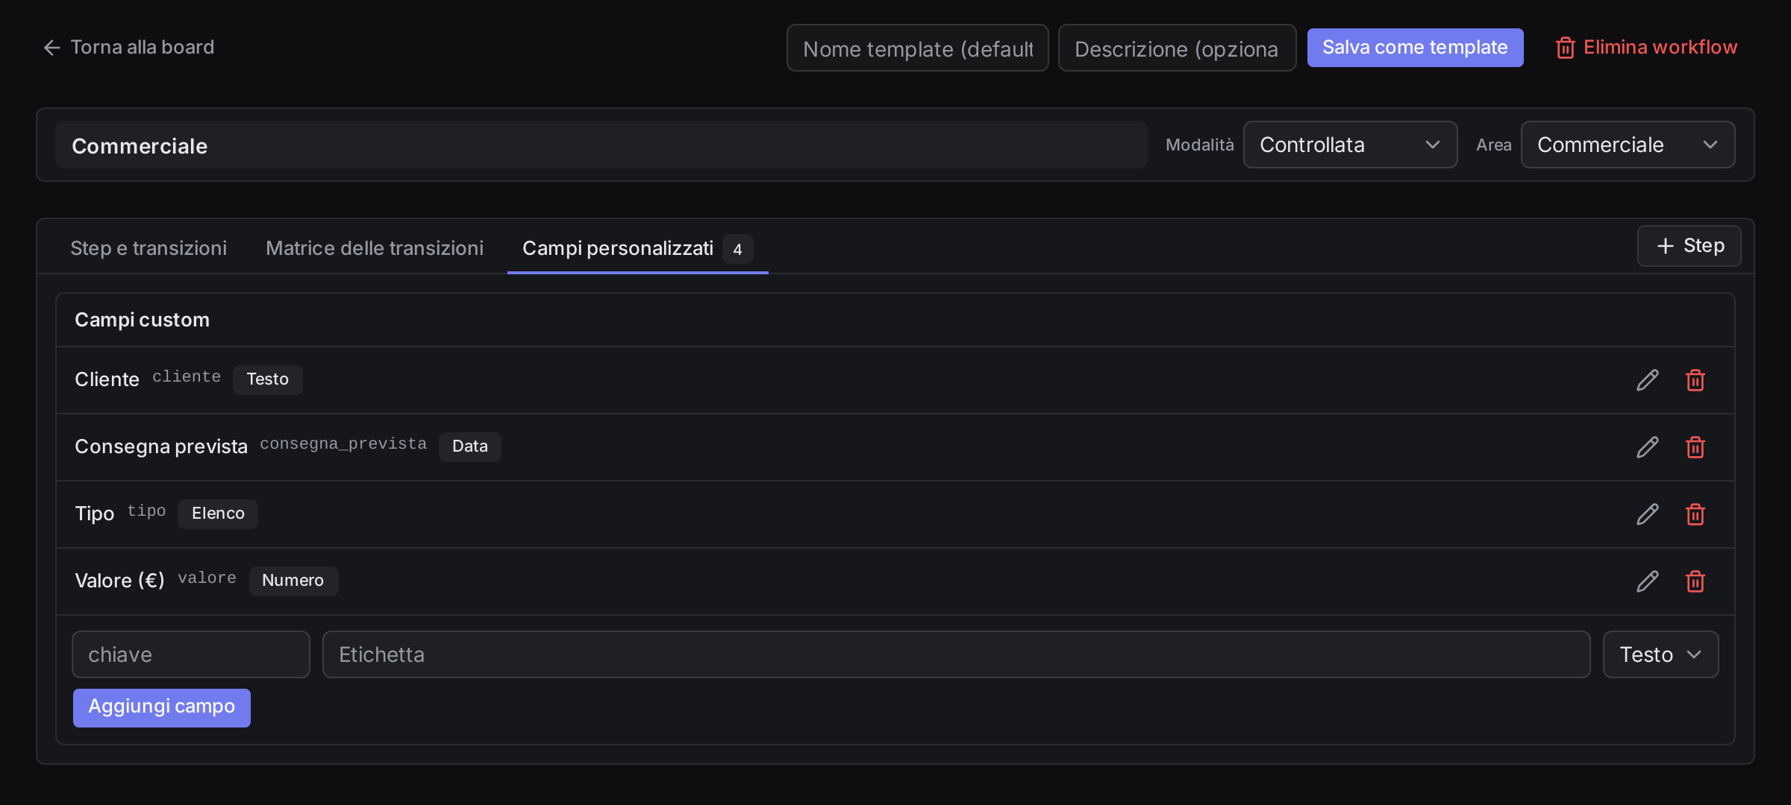Screen dimensions: 1791x805
Task: Add a new Step with the plus button
Action: point(1689,246)
